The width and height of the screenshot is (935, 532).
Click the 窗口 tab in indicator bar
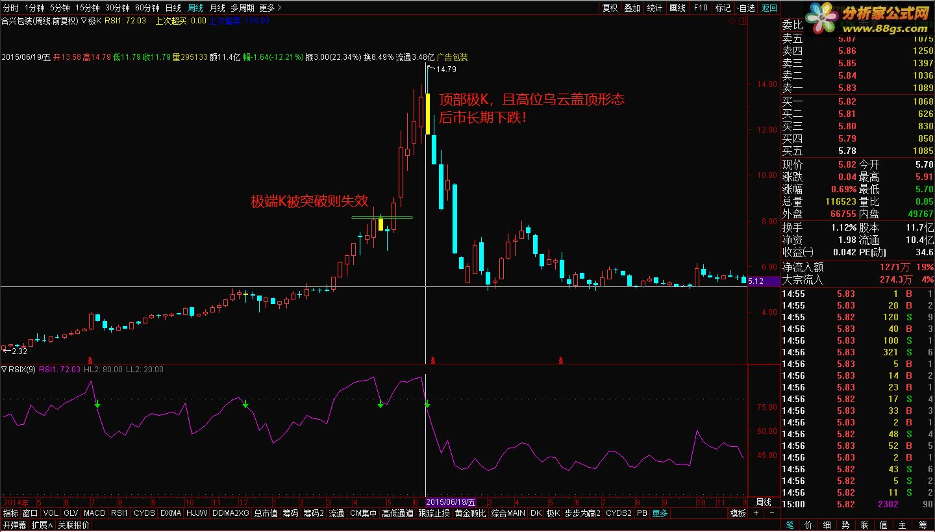pos(31,513)
